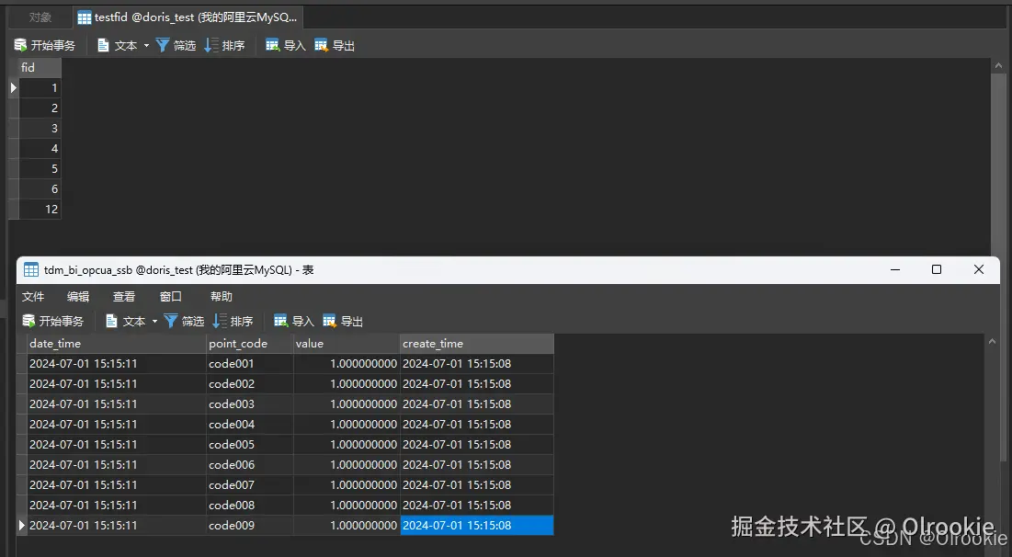Click Text document icon in testfid toolbar
Screen dimensions: 1012x557
[103, 45]
